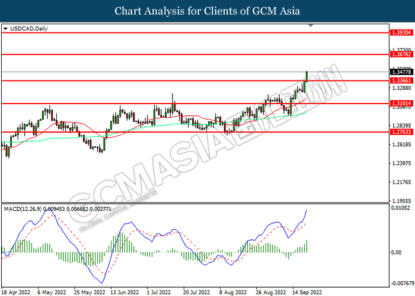Click the 0.01052 MACD axis value
The width and height of the screenshot is (415, 296).
pyautogui.click(x=400, y=208)
